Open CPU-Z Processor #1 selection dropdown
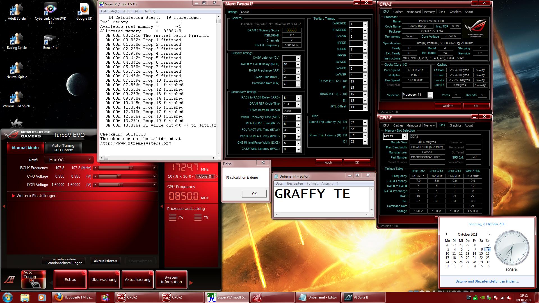 pos(430,95)
